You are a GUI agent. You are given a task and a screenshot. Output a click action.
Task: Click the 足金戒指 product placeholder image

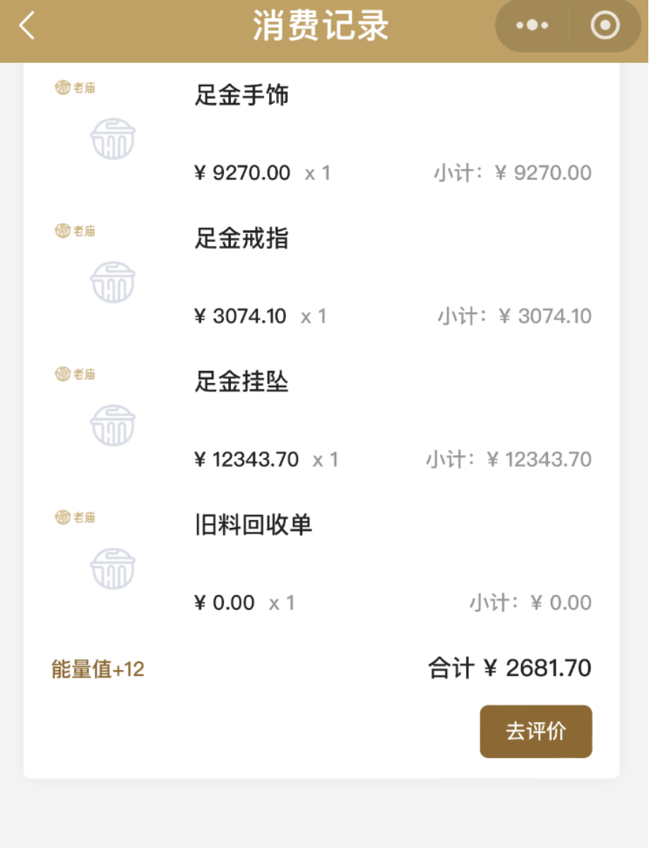[112, 282]
